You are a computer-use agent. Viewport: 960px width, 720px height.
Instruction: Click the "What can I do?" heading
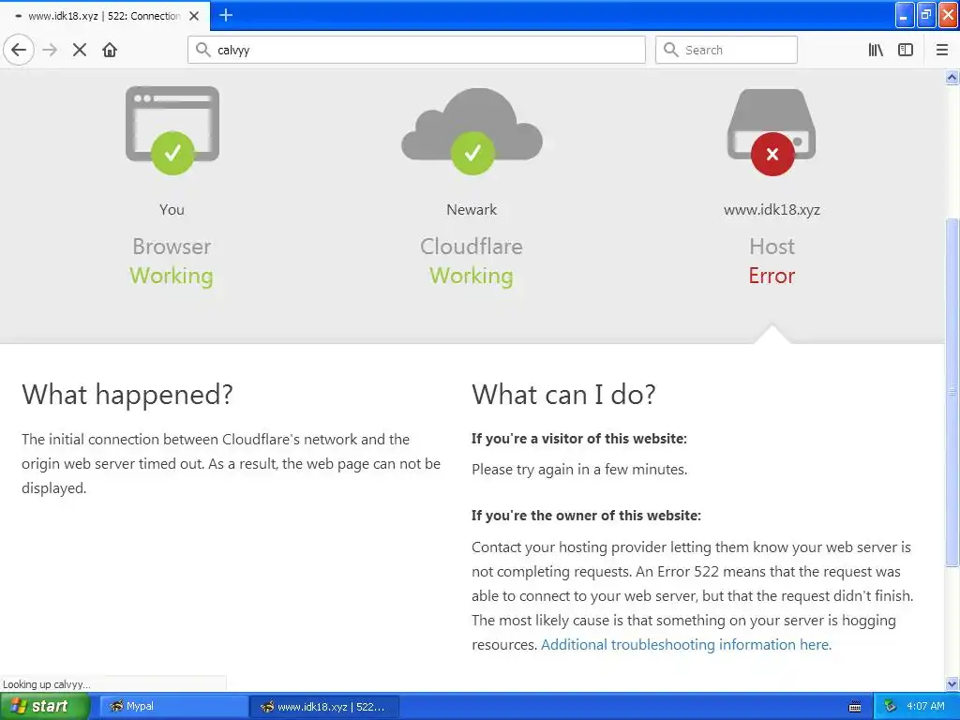tap(563, 395)
